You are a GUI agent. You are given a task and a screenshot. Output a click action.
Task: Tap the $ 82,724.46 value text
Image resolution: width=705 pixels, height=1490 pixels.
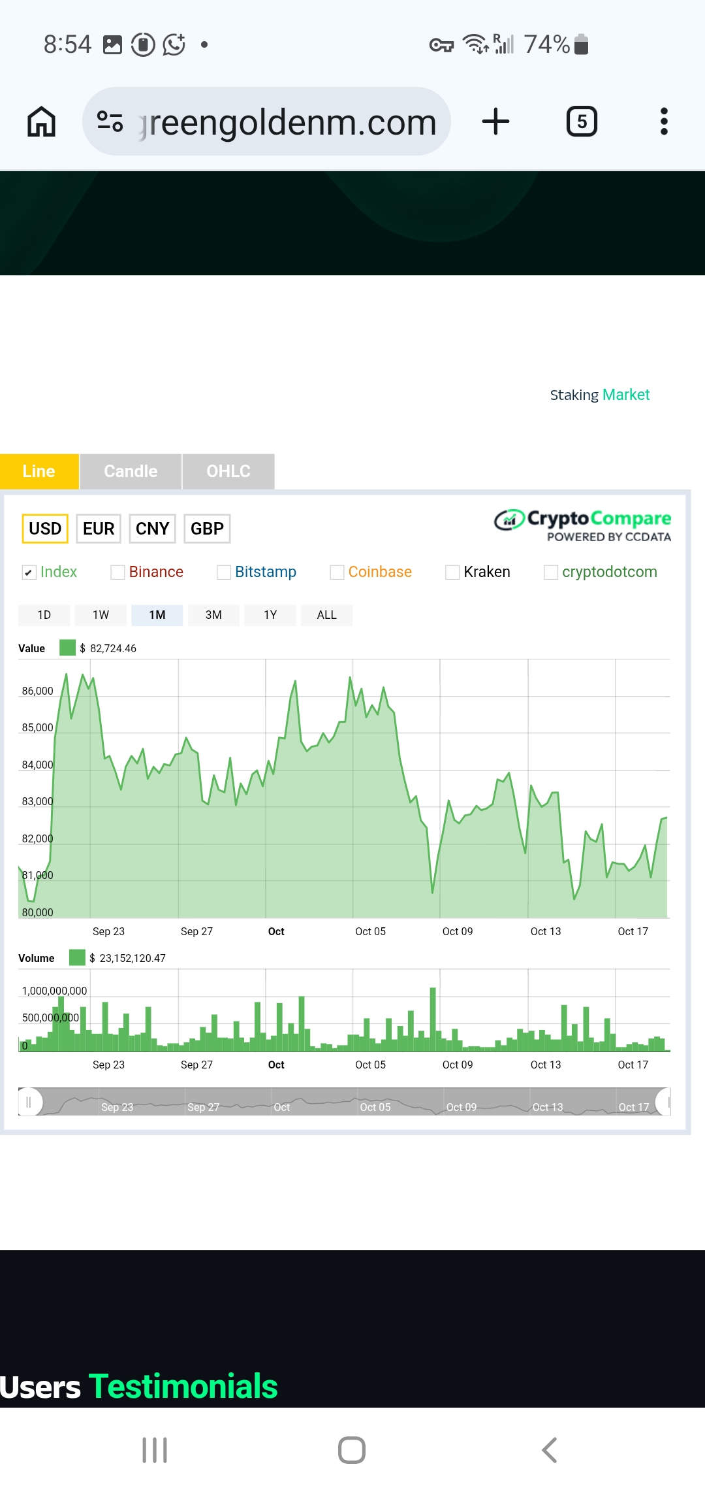pos(108,648)
